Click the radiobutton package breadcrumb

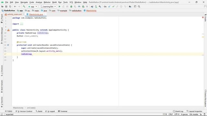coord(75,11)
